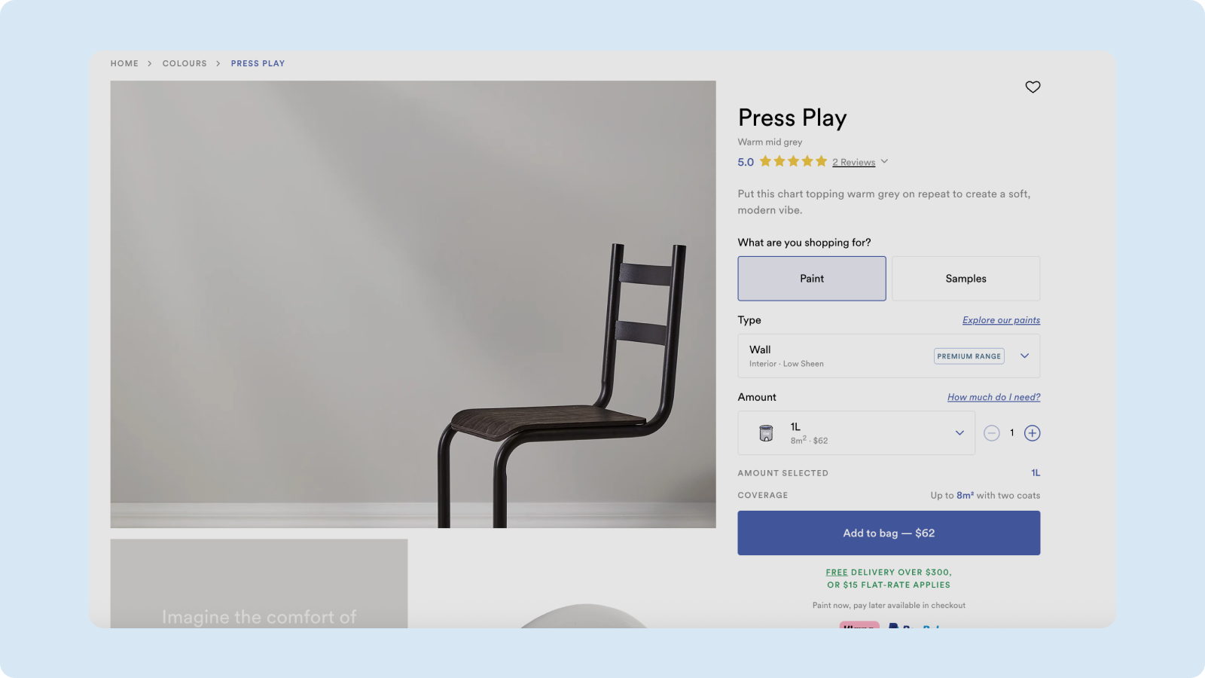Open Colours breadcrumb item
The image size is (1205, 678).
pyautogui.click(x=185, y=63)
